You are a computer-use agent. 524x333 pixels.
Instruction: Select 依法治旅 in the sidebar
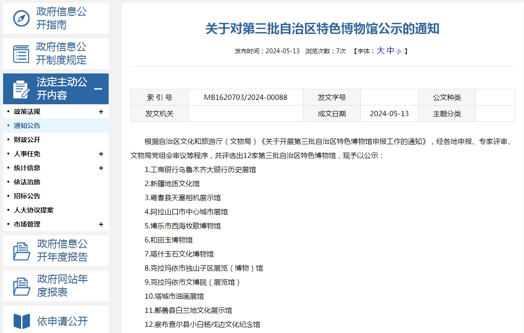pos(27,182)
